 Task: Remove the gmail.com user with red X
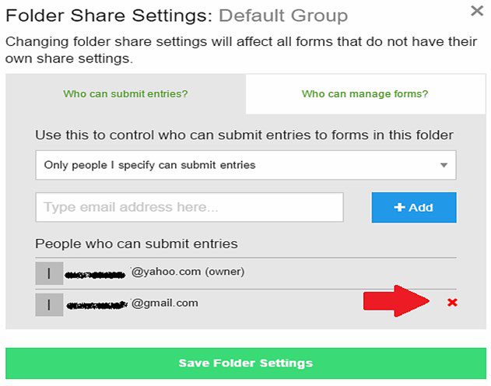[452, 303]
